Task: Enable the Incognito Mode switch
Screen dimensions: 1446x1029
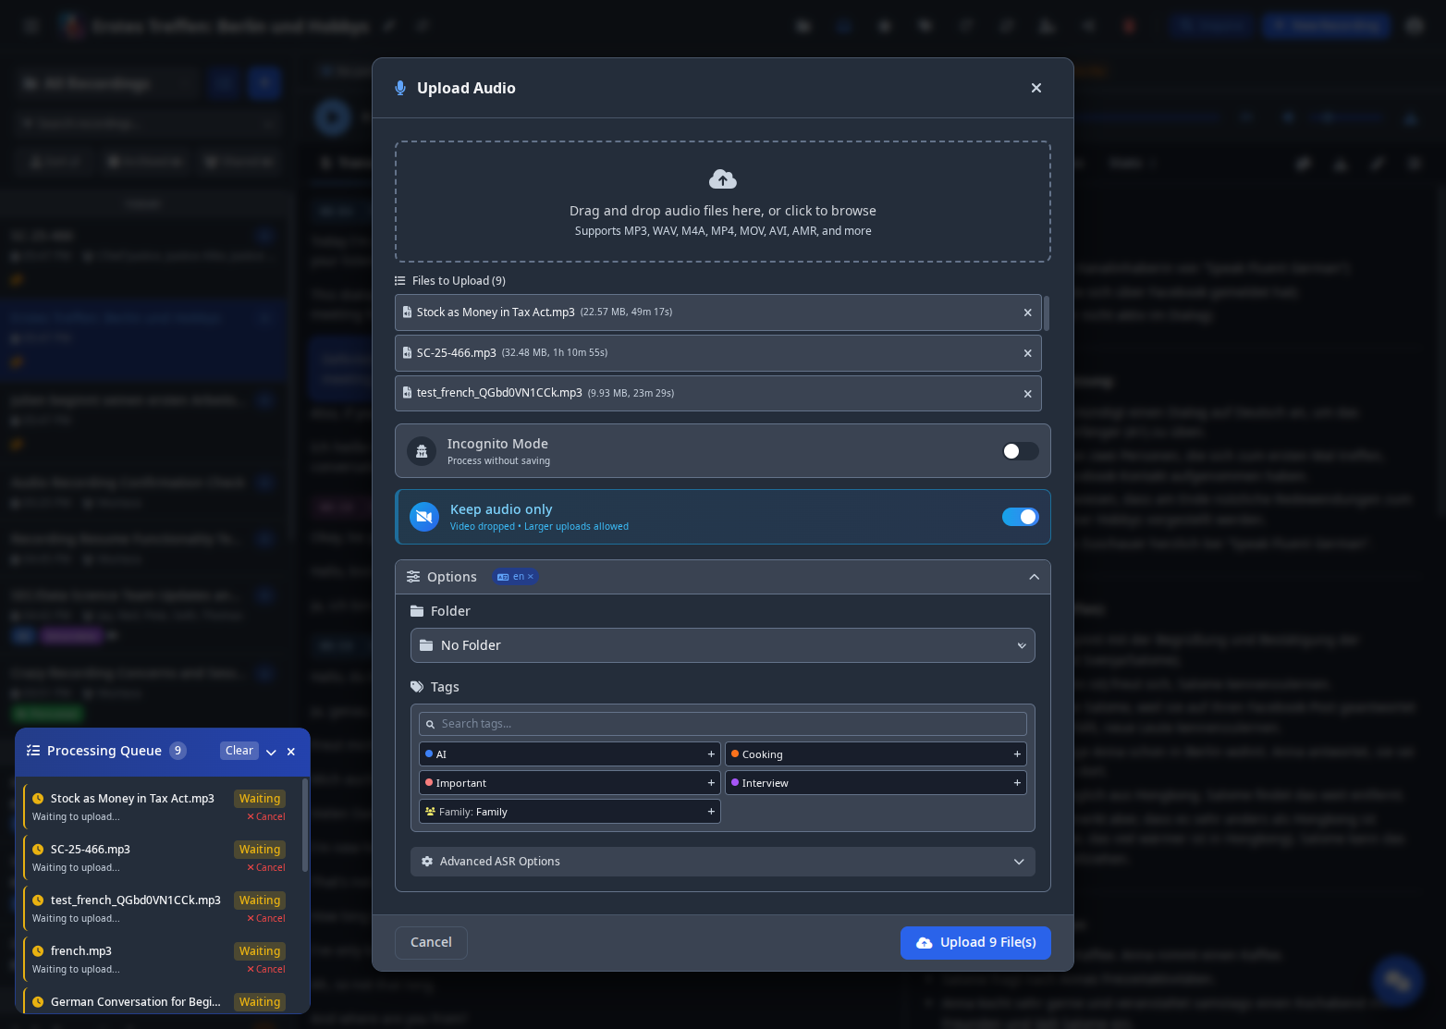Action: tap(1021, 451)
